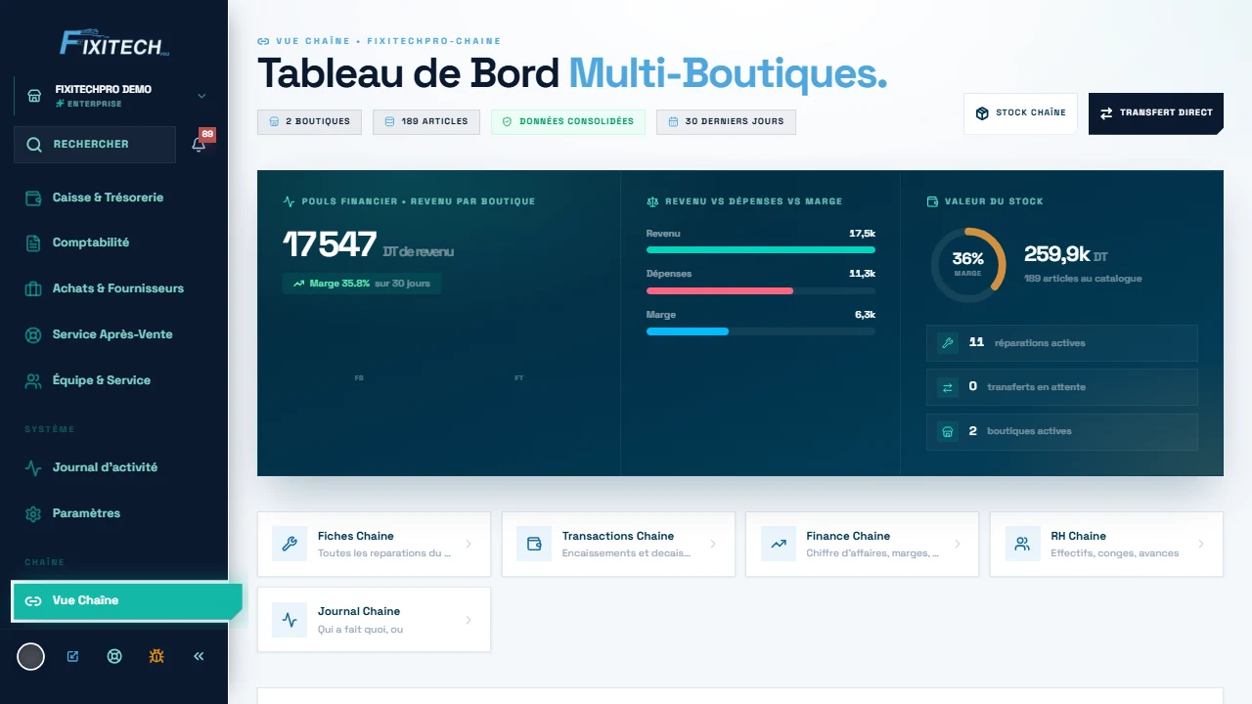1252x704 pixels.
Task: Click the people icon for Équipe & Service
Action: pos(33,380)
